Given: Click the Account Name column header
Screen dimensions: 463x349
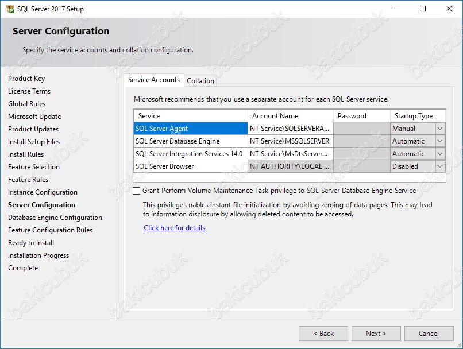Looking at the screenshot, I should [291, 116].
